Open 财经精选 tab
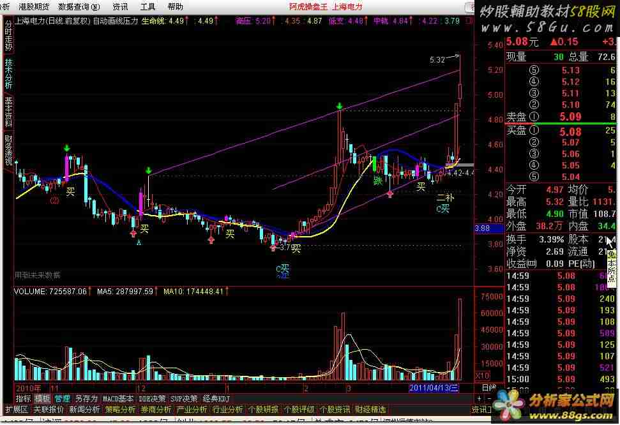620x425 pixels. pos(370,410)
